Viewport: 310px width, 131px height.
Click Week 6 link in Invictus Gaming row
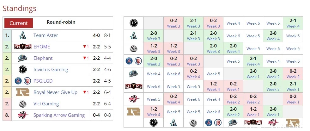253,23
